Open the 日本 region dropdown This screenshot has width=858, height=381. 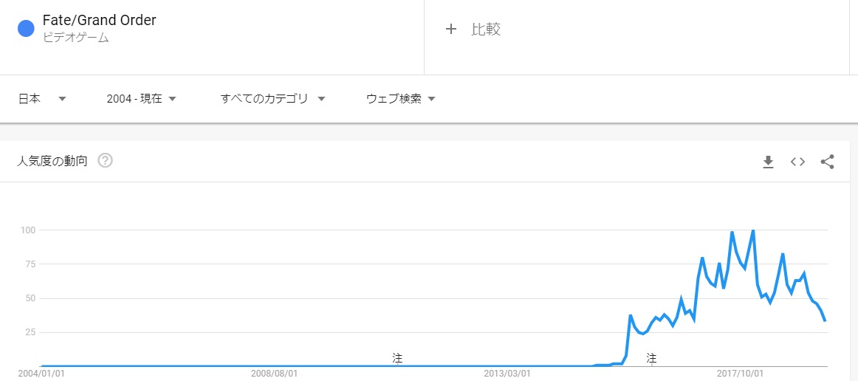coord(42,99)
